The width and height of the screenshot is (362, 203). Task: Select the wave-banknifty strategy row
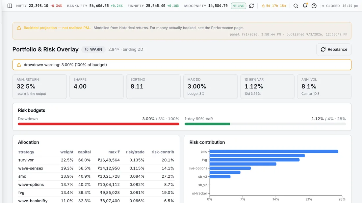pyautogui.click(x=96, y=201)
